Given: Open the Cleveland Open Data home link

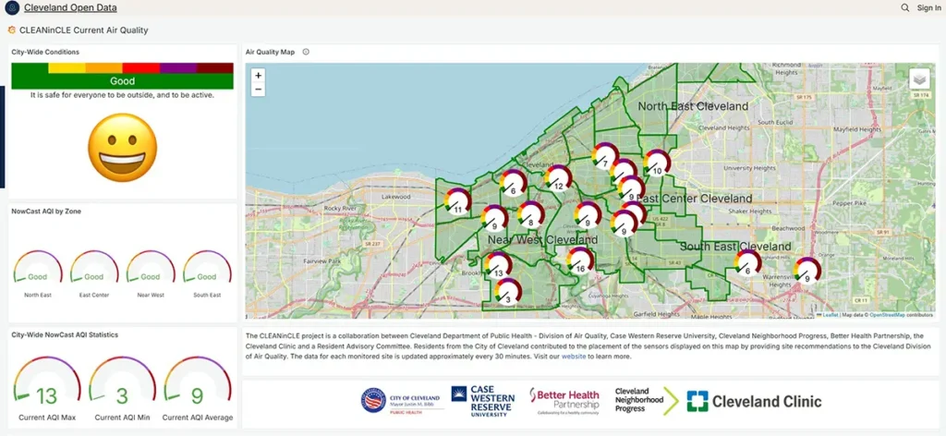Looking at the screenshot, I should 70,7.
